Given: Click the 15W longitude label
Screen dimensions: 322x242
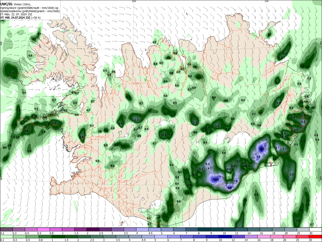Looking at the screenshot, I should (266, 1).
